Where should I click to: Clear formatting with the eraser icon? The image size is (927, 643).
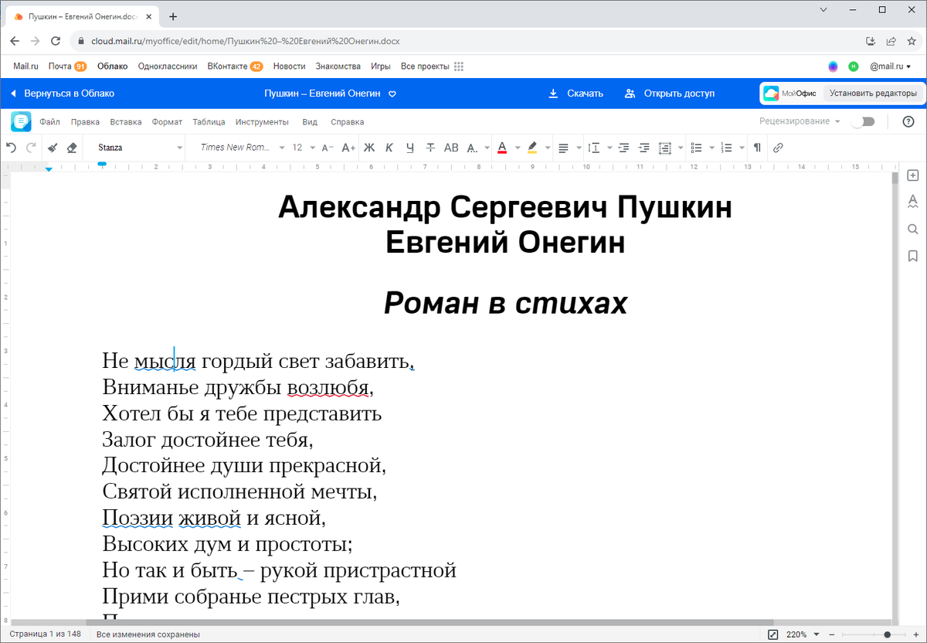(x=72, y=147)
